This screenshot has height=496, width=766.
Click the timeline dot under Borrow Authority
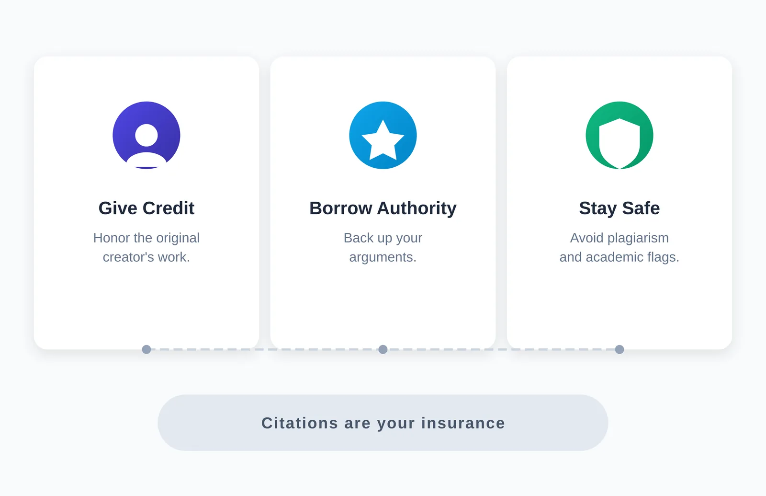(x=383, y=349)
